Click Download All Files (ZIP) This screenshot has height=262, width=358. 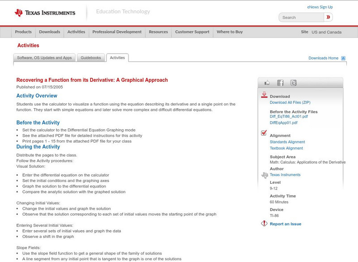click(290, 102)
